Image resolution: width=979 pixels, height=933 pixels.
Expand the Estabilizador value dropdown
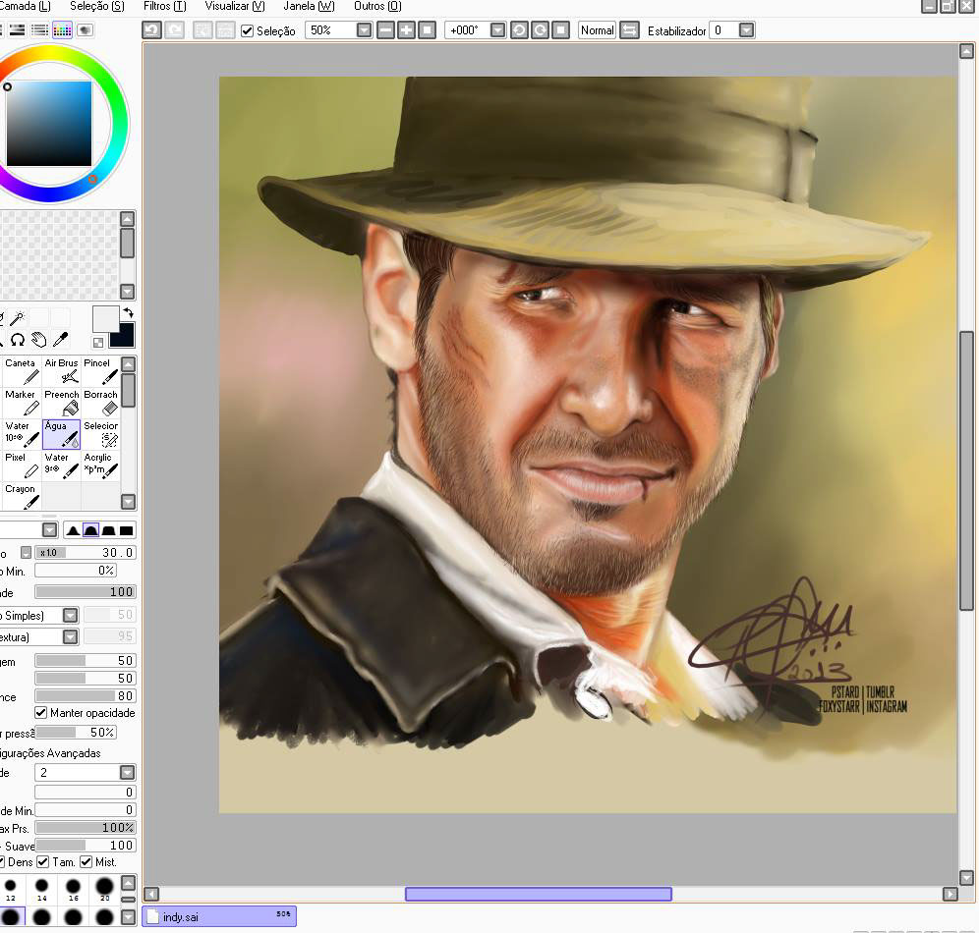point(746,30)
